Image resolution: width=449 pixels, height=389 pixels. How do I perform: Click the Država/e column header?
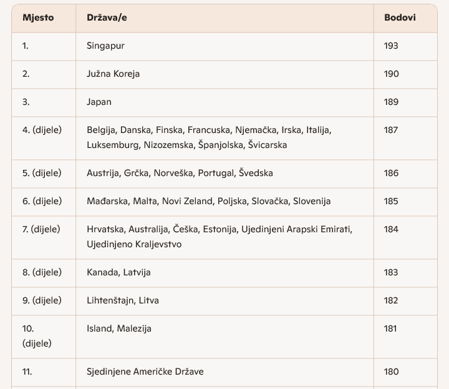click(x=107, y=17)
